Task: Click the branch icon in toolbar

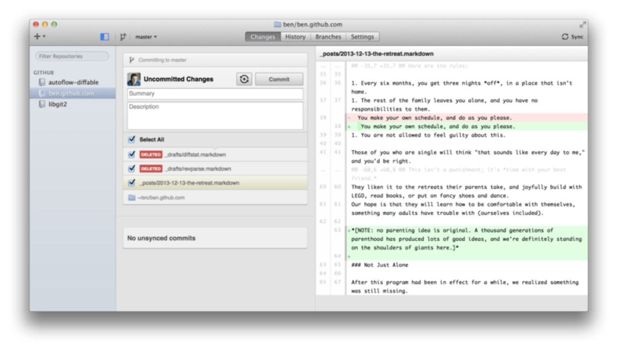Action: coord(123,37)
